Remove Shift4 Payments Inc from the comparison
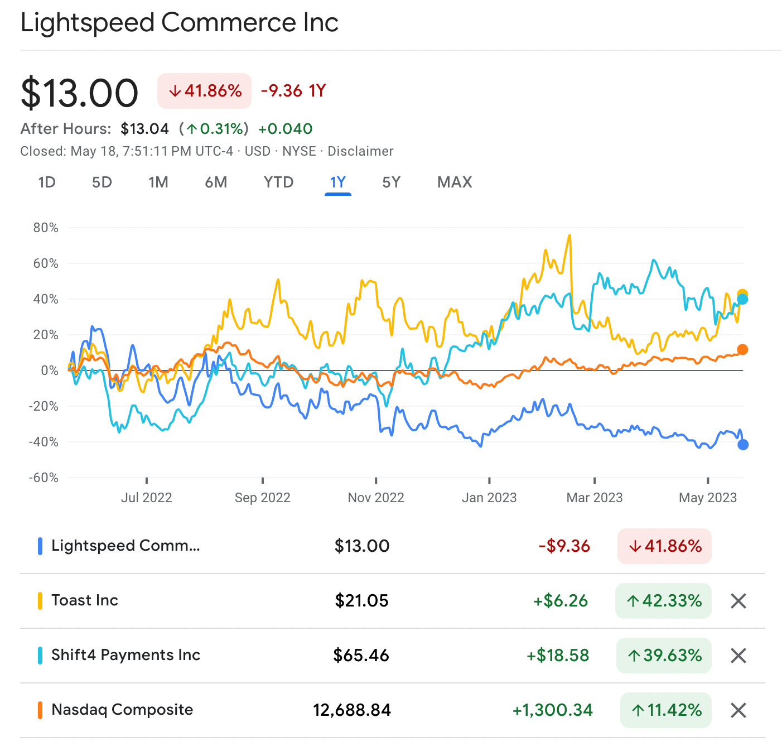 pos(737,656)
